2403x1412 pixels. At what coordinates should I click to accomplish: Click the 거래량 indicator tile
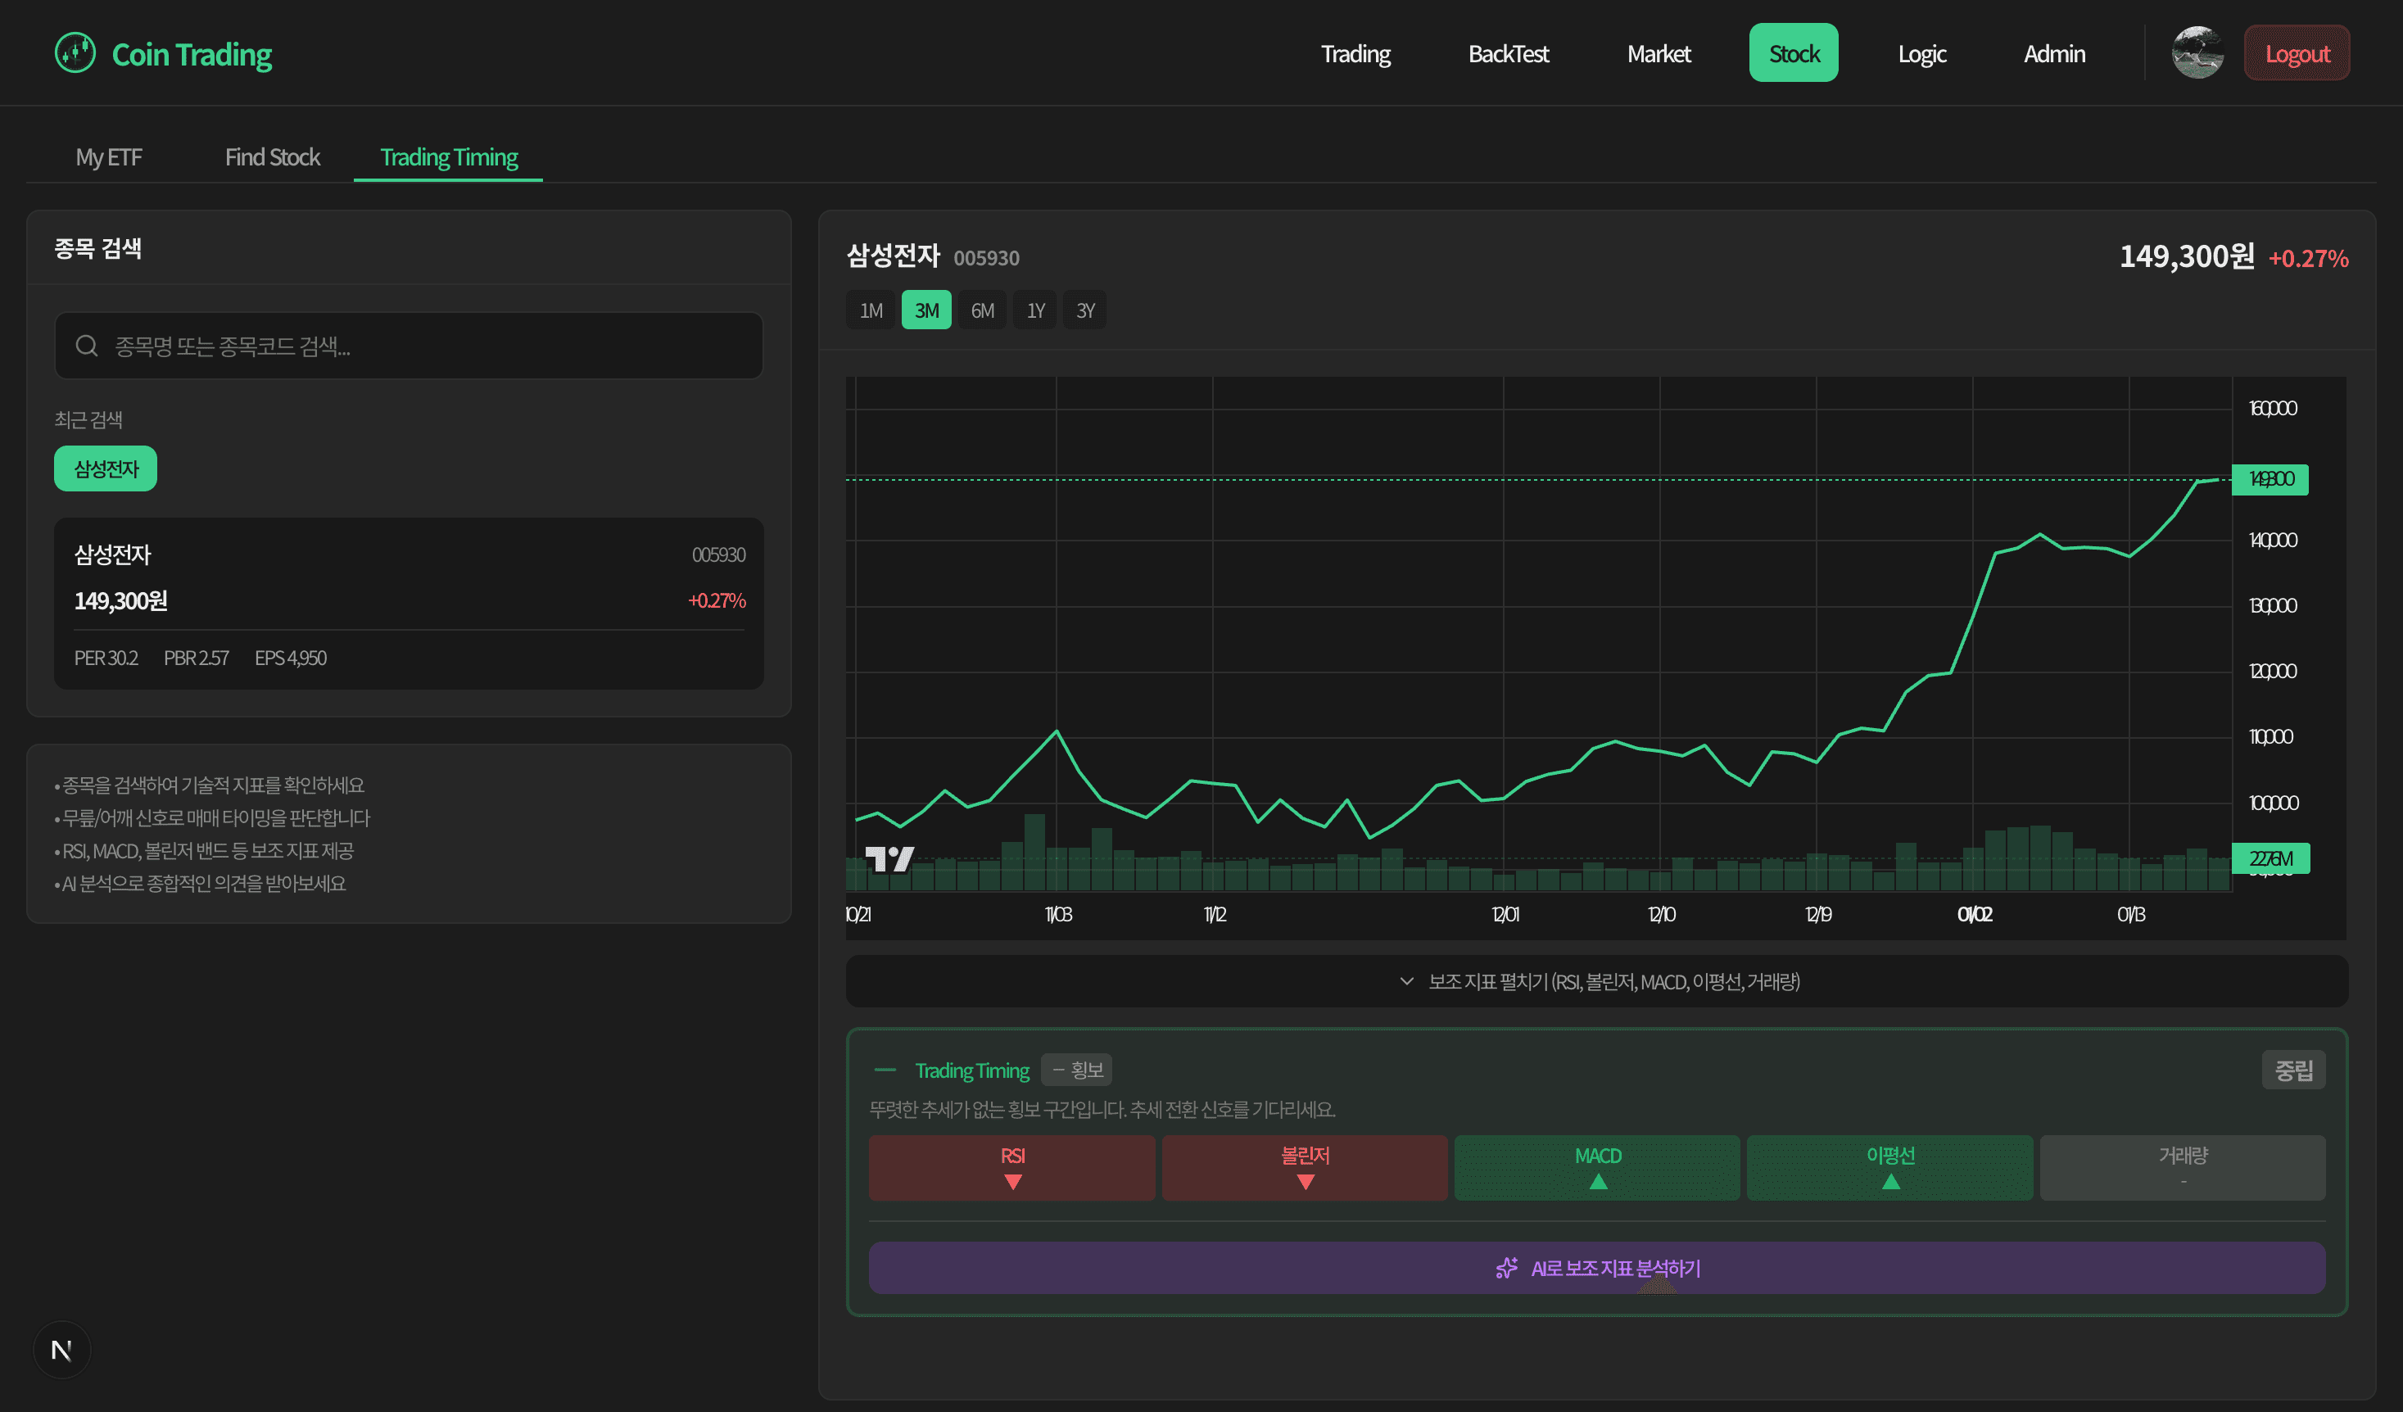pos(2183,1167)
